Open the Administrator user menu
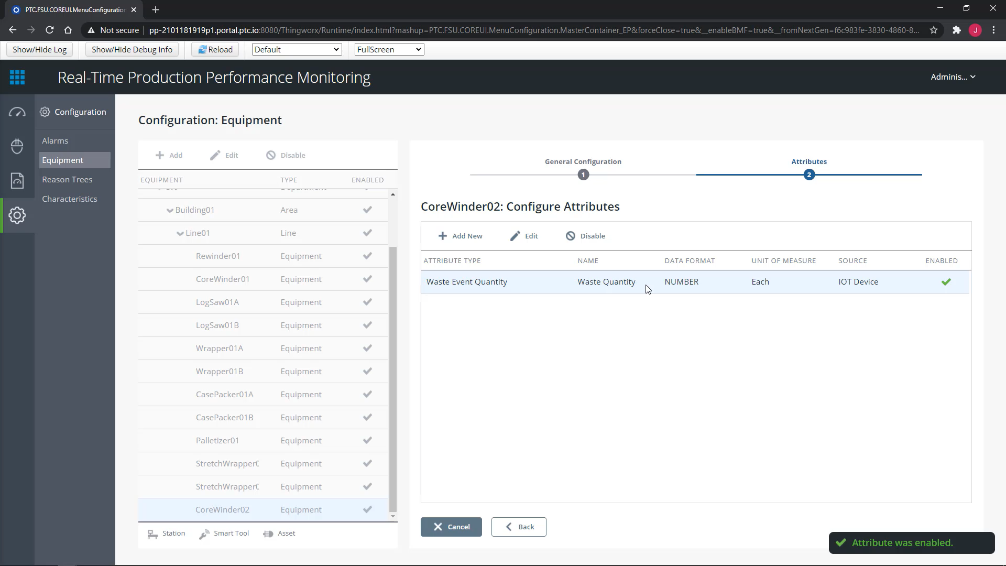The image size is (1006, 566). tap(953, 77)
